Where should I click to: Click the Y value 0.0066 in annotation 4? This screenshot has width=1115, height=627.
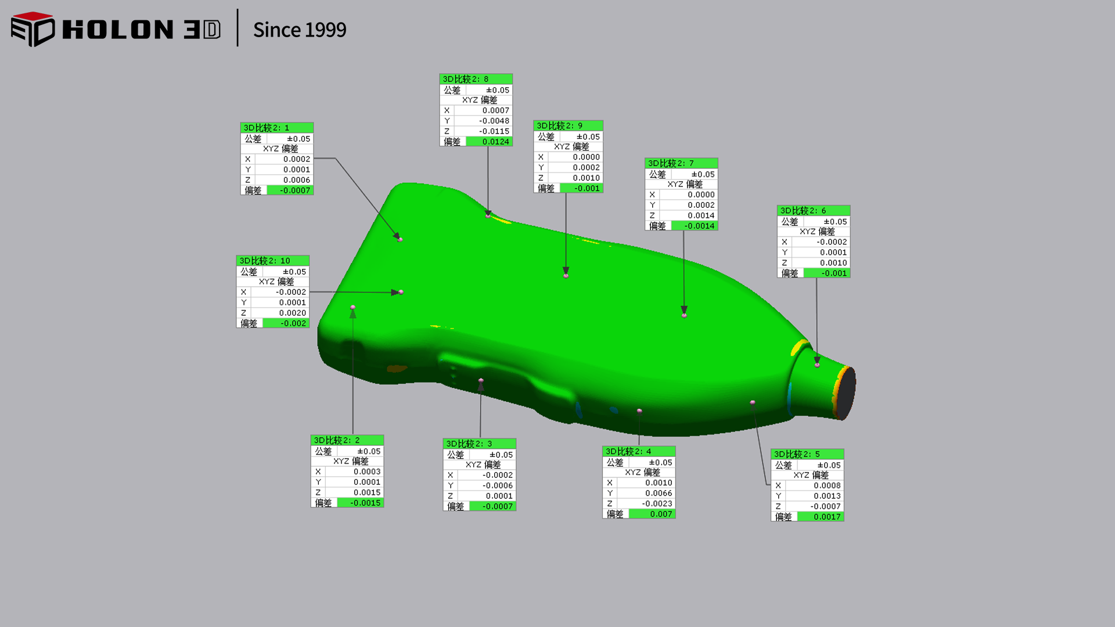(659, 493)
